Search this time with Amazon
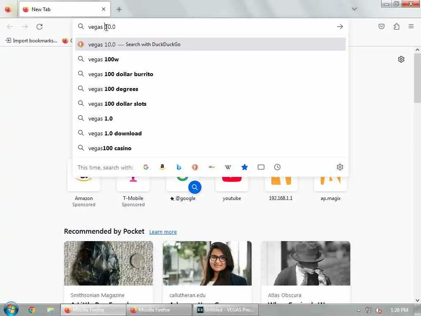Screen dimensions: 421x316 coord(162,167)
